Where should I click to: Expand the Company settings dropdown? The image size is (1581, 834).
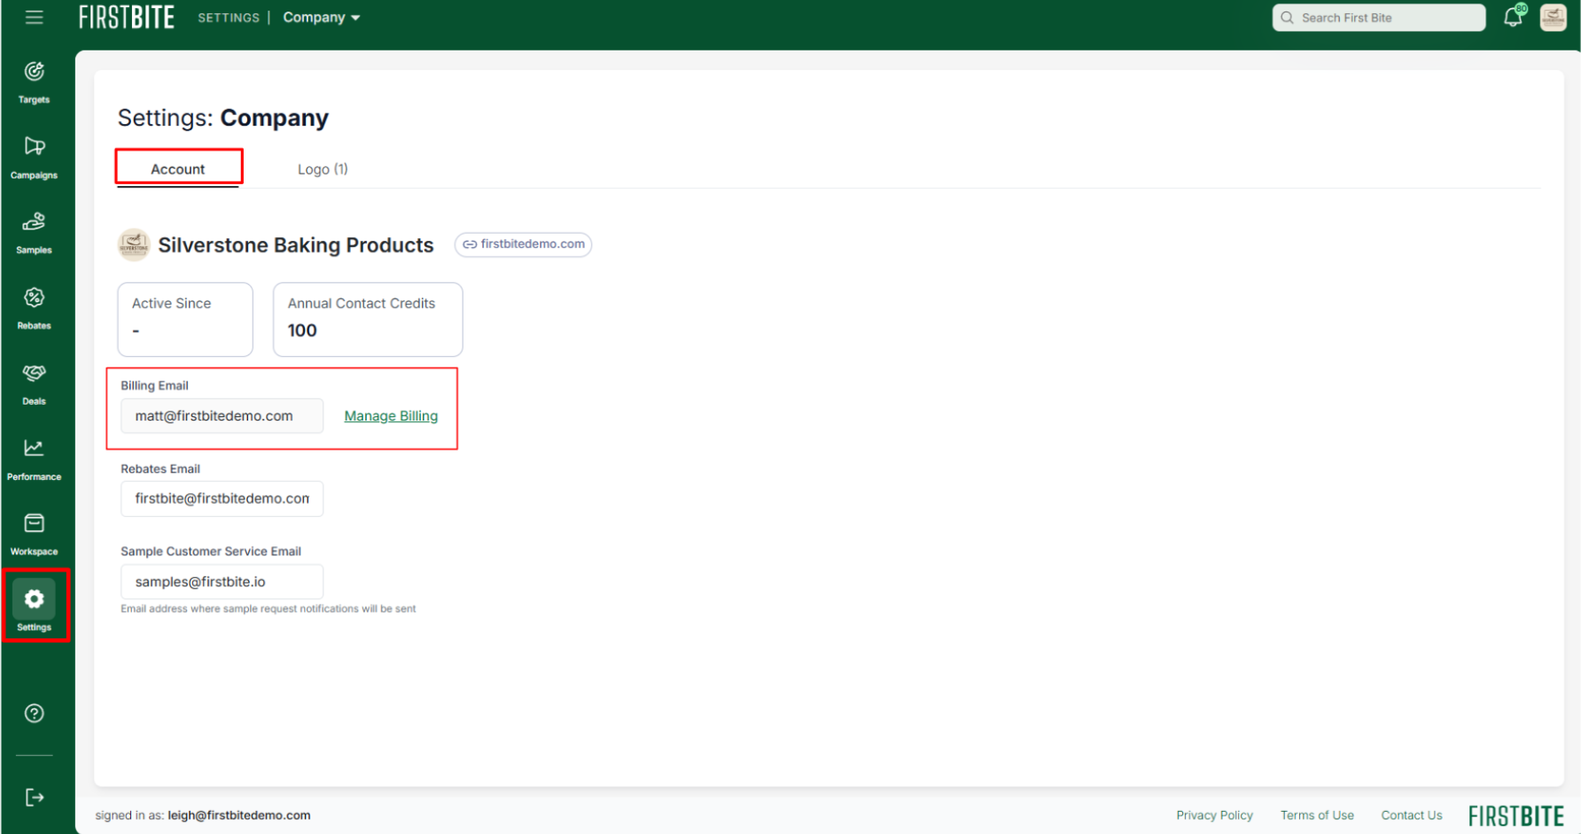(x=322, y=18)
